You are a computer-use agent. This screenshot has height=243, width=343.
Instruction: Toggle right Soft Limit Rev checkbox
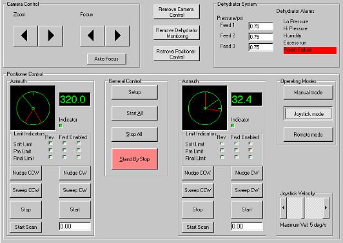(x=222, y=143)
